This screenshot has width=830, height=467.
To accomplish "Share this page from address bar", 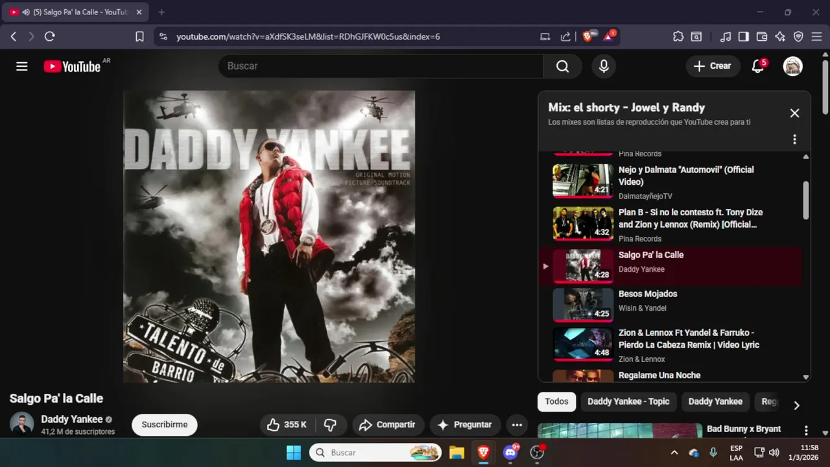I will click(x=565, y=37).
